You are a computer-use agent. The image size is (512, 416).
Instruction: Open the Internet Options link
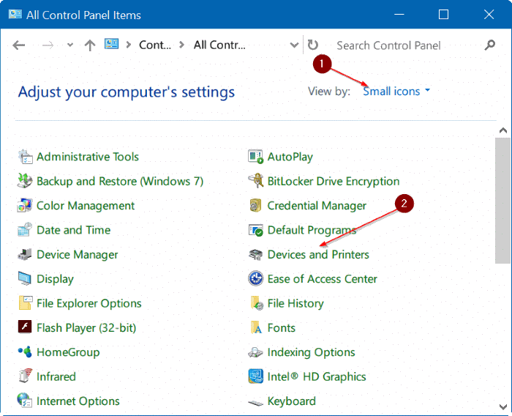(x=78, y=401)
